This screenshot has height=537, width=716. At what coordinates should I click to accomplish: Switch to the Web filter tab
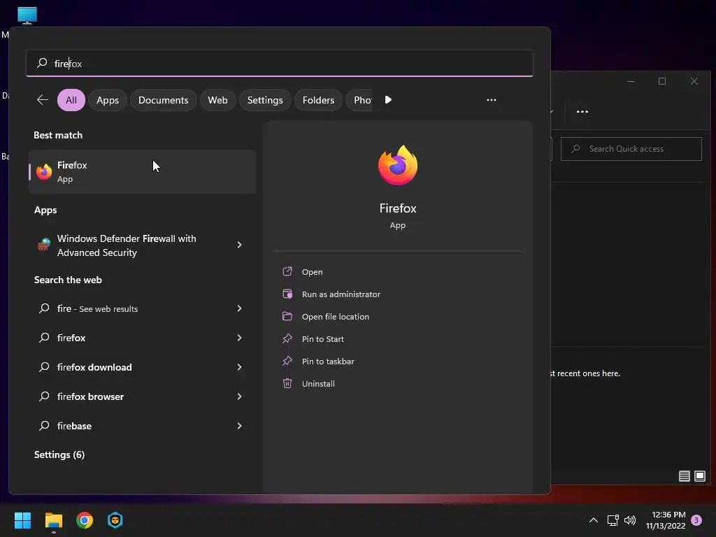pyautogui.click(x=217, y=100)
